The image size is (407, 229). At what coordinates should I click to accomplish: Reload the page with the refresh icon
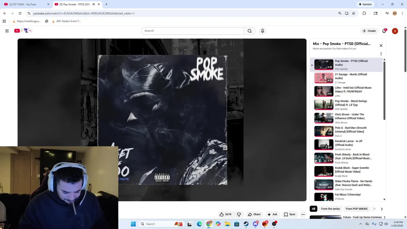point(20,13)
